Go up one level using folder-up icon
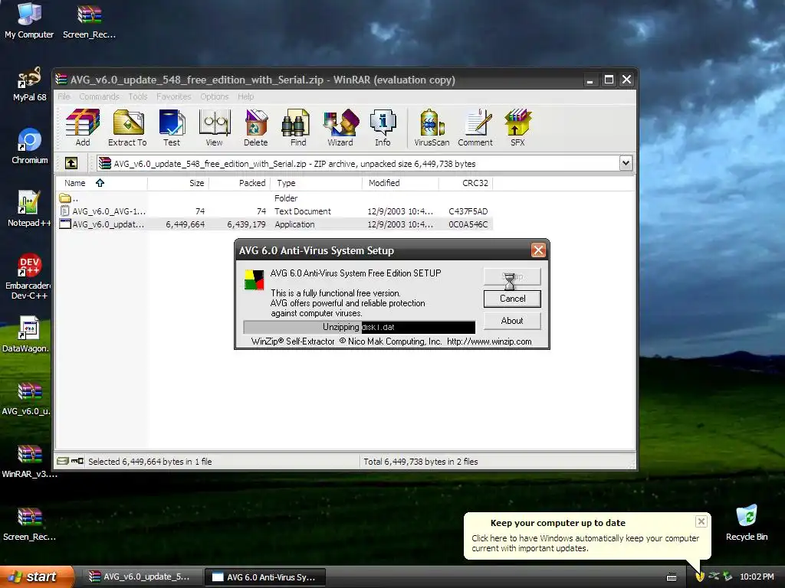This screenshot has width=785, height=588. (x=71, y=163)
